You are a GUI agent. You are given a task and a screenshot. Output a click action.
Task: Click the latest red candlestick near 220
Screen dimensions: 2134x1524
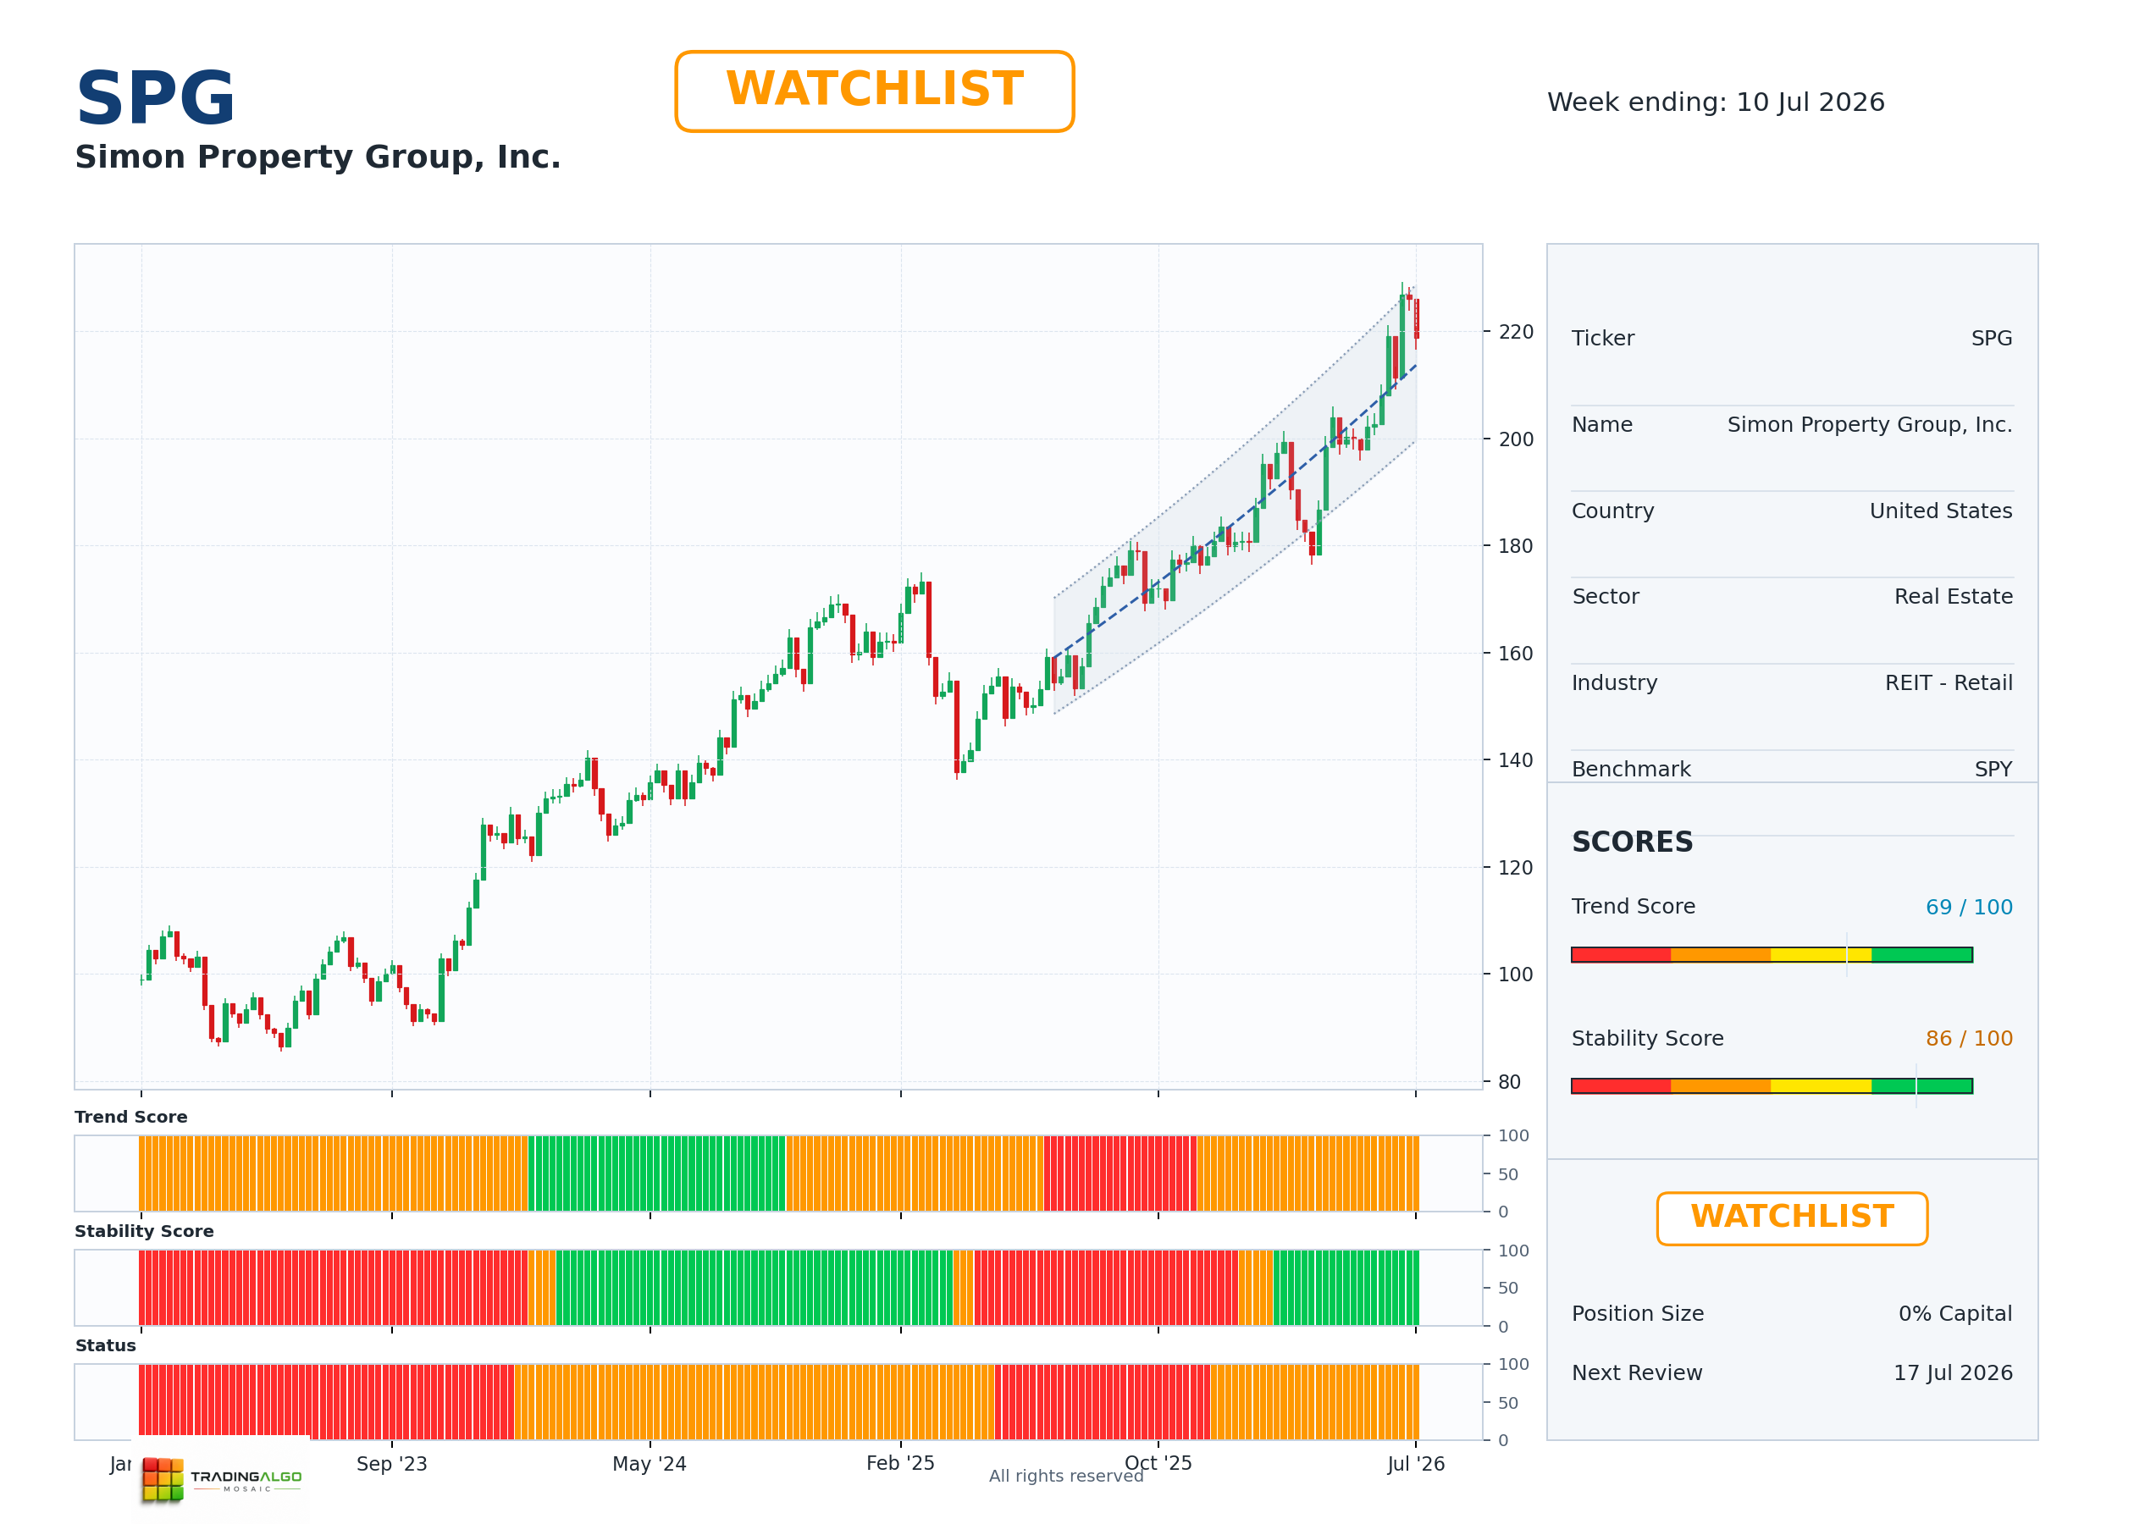tap(1416, 319)
